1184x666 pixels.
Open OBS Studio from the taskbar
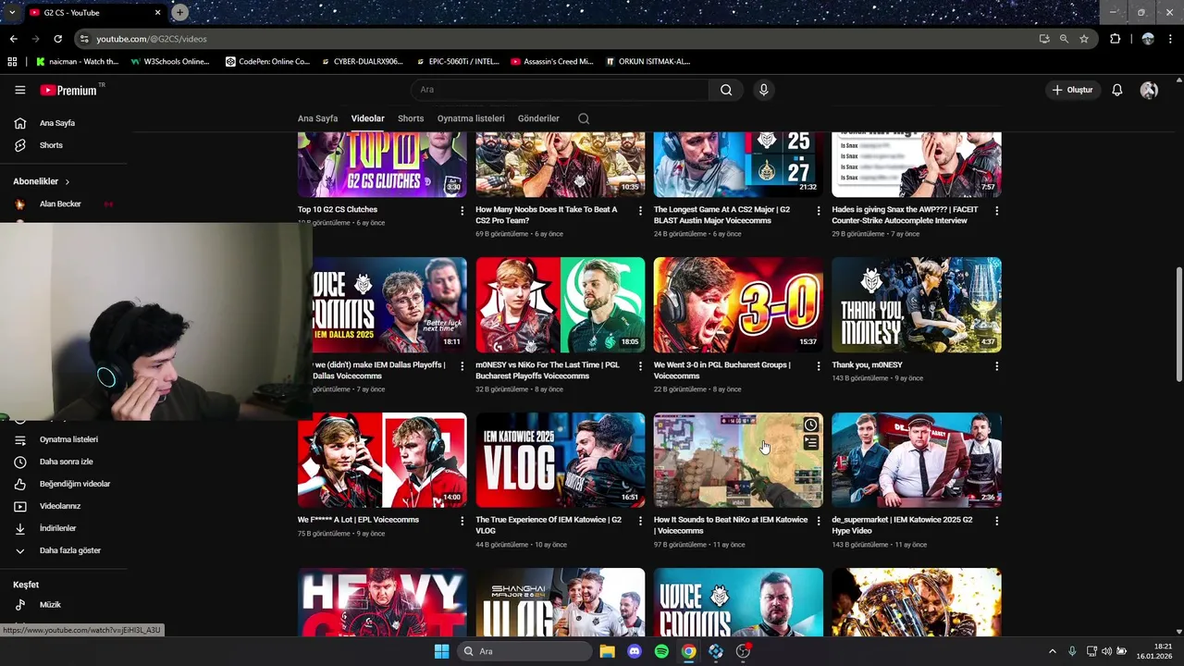click(743, 651)
